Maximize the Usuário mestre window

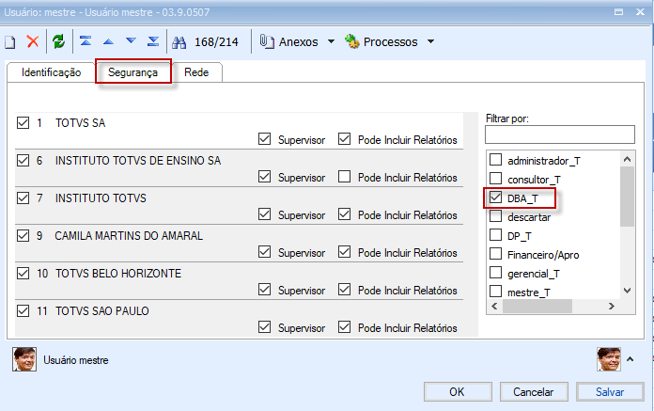tap(619, 12)
